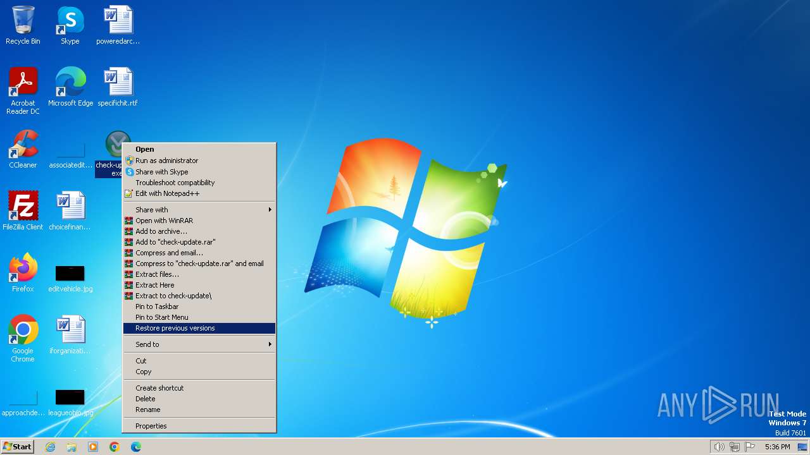810x455 pixels.
Task: Open the Start menu
Action: tap(17, 447)
